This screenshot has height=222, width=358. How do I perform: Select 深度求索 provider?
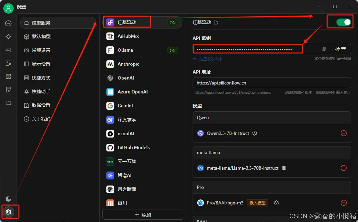pos(143,120)
